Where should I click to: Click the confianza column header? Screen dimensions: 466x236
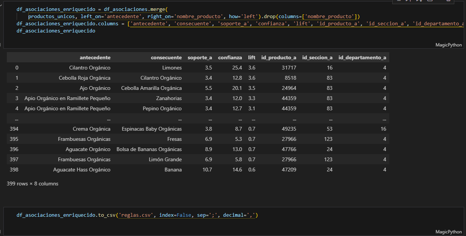pyautogui.click(x=230, y=57)
